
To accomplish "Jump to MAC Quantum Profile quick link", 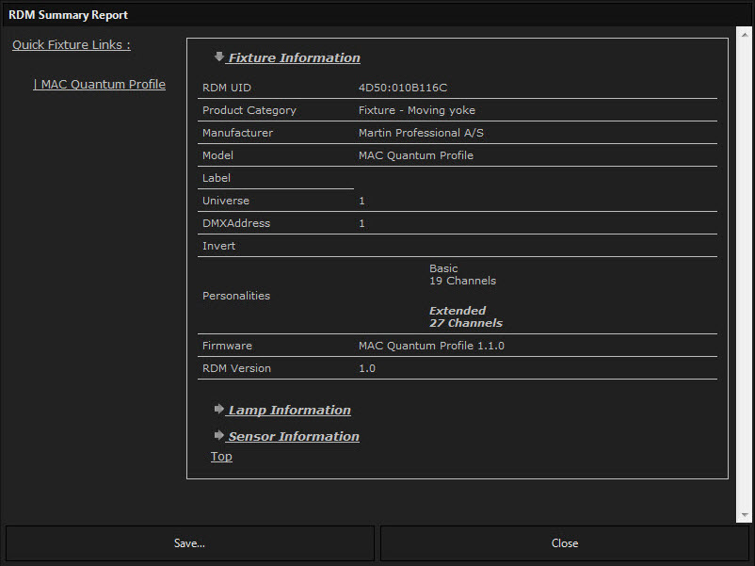I will tap(99, 85).
